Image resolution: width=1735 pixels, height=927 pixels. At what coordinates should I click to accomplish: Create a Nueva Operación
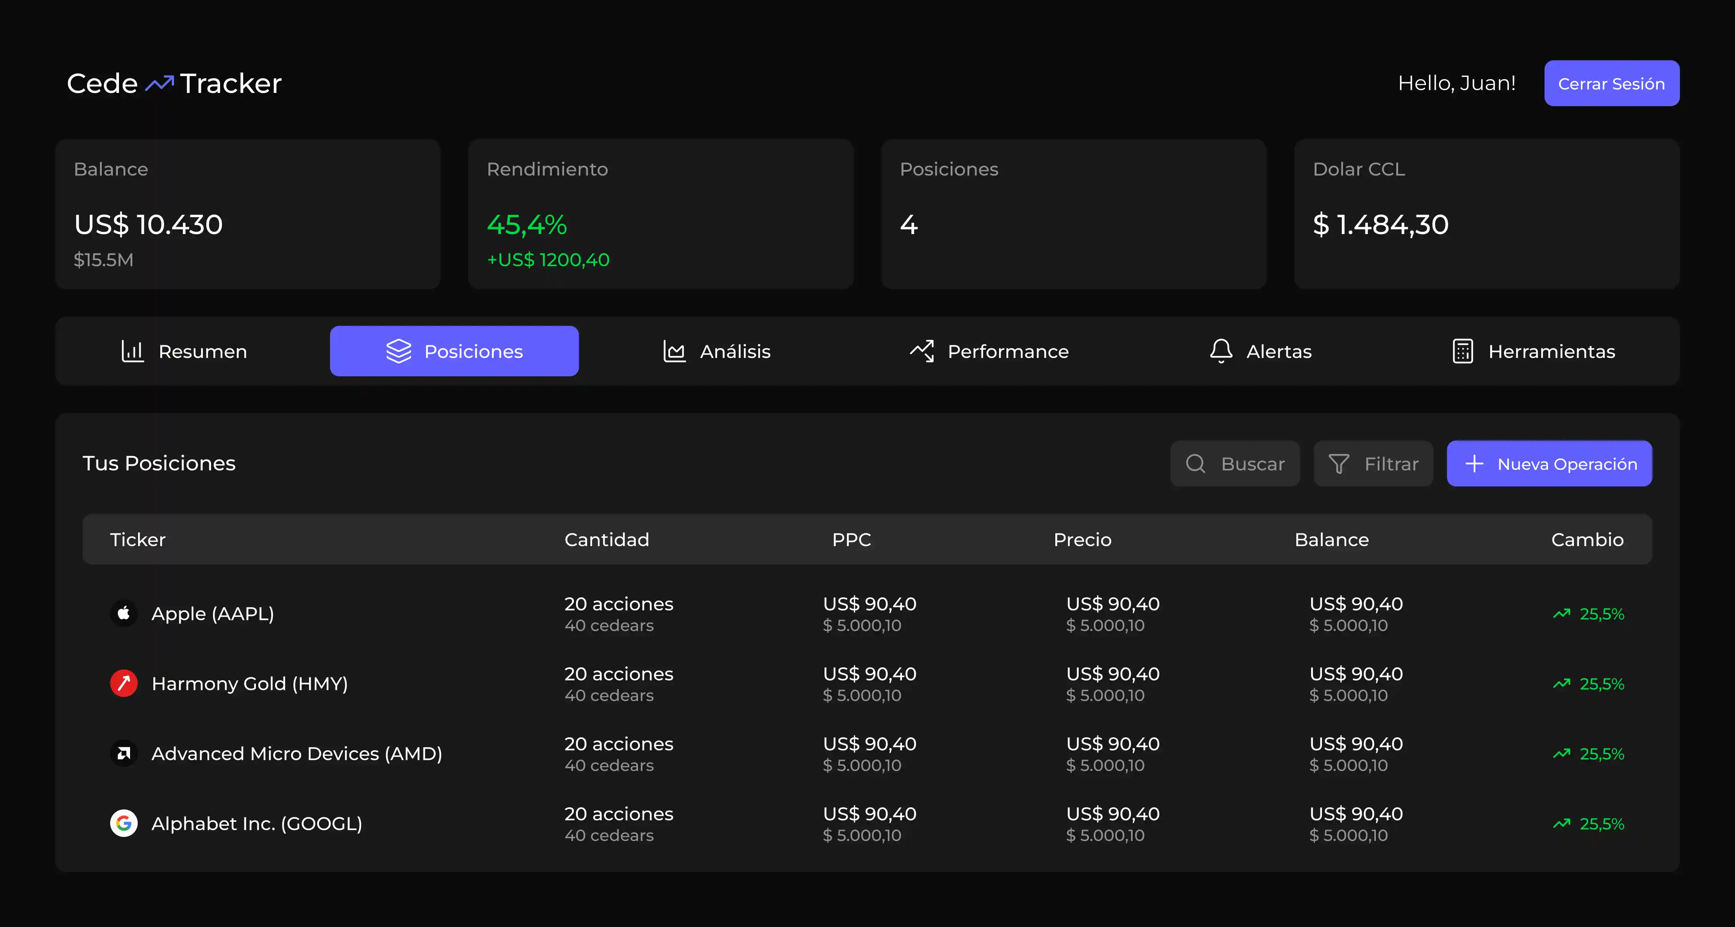[x=1549, y=464]
